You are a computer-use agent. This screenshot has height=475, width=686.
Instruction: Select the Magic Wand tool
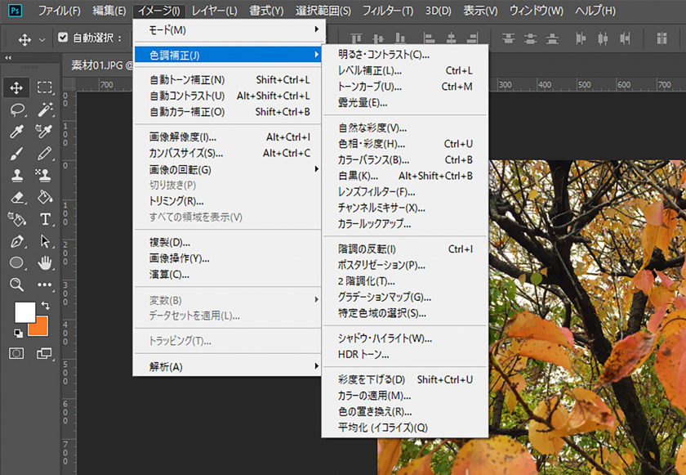[x=45, y=110]
